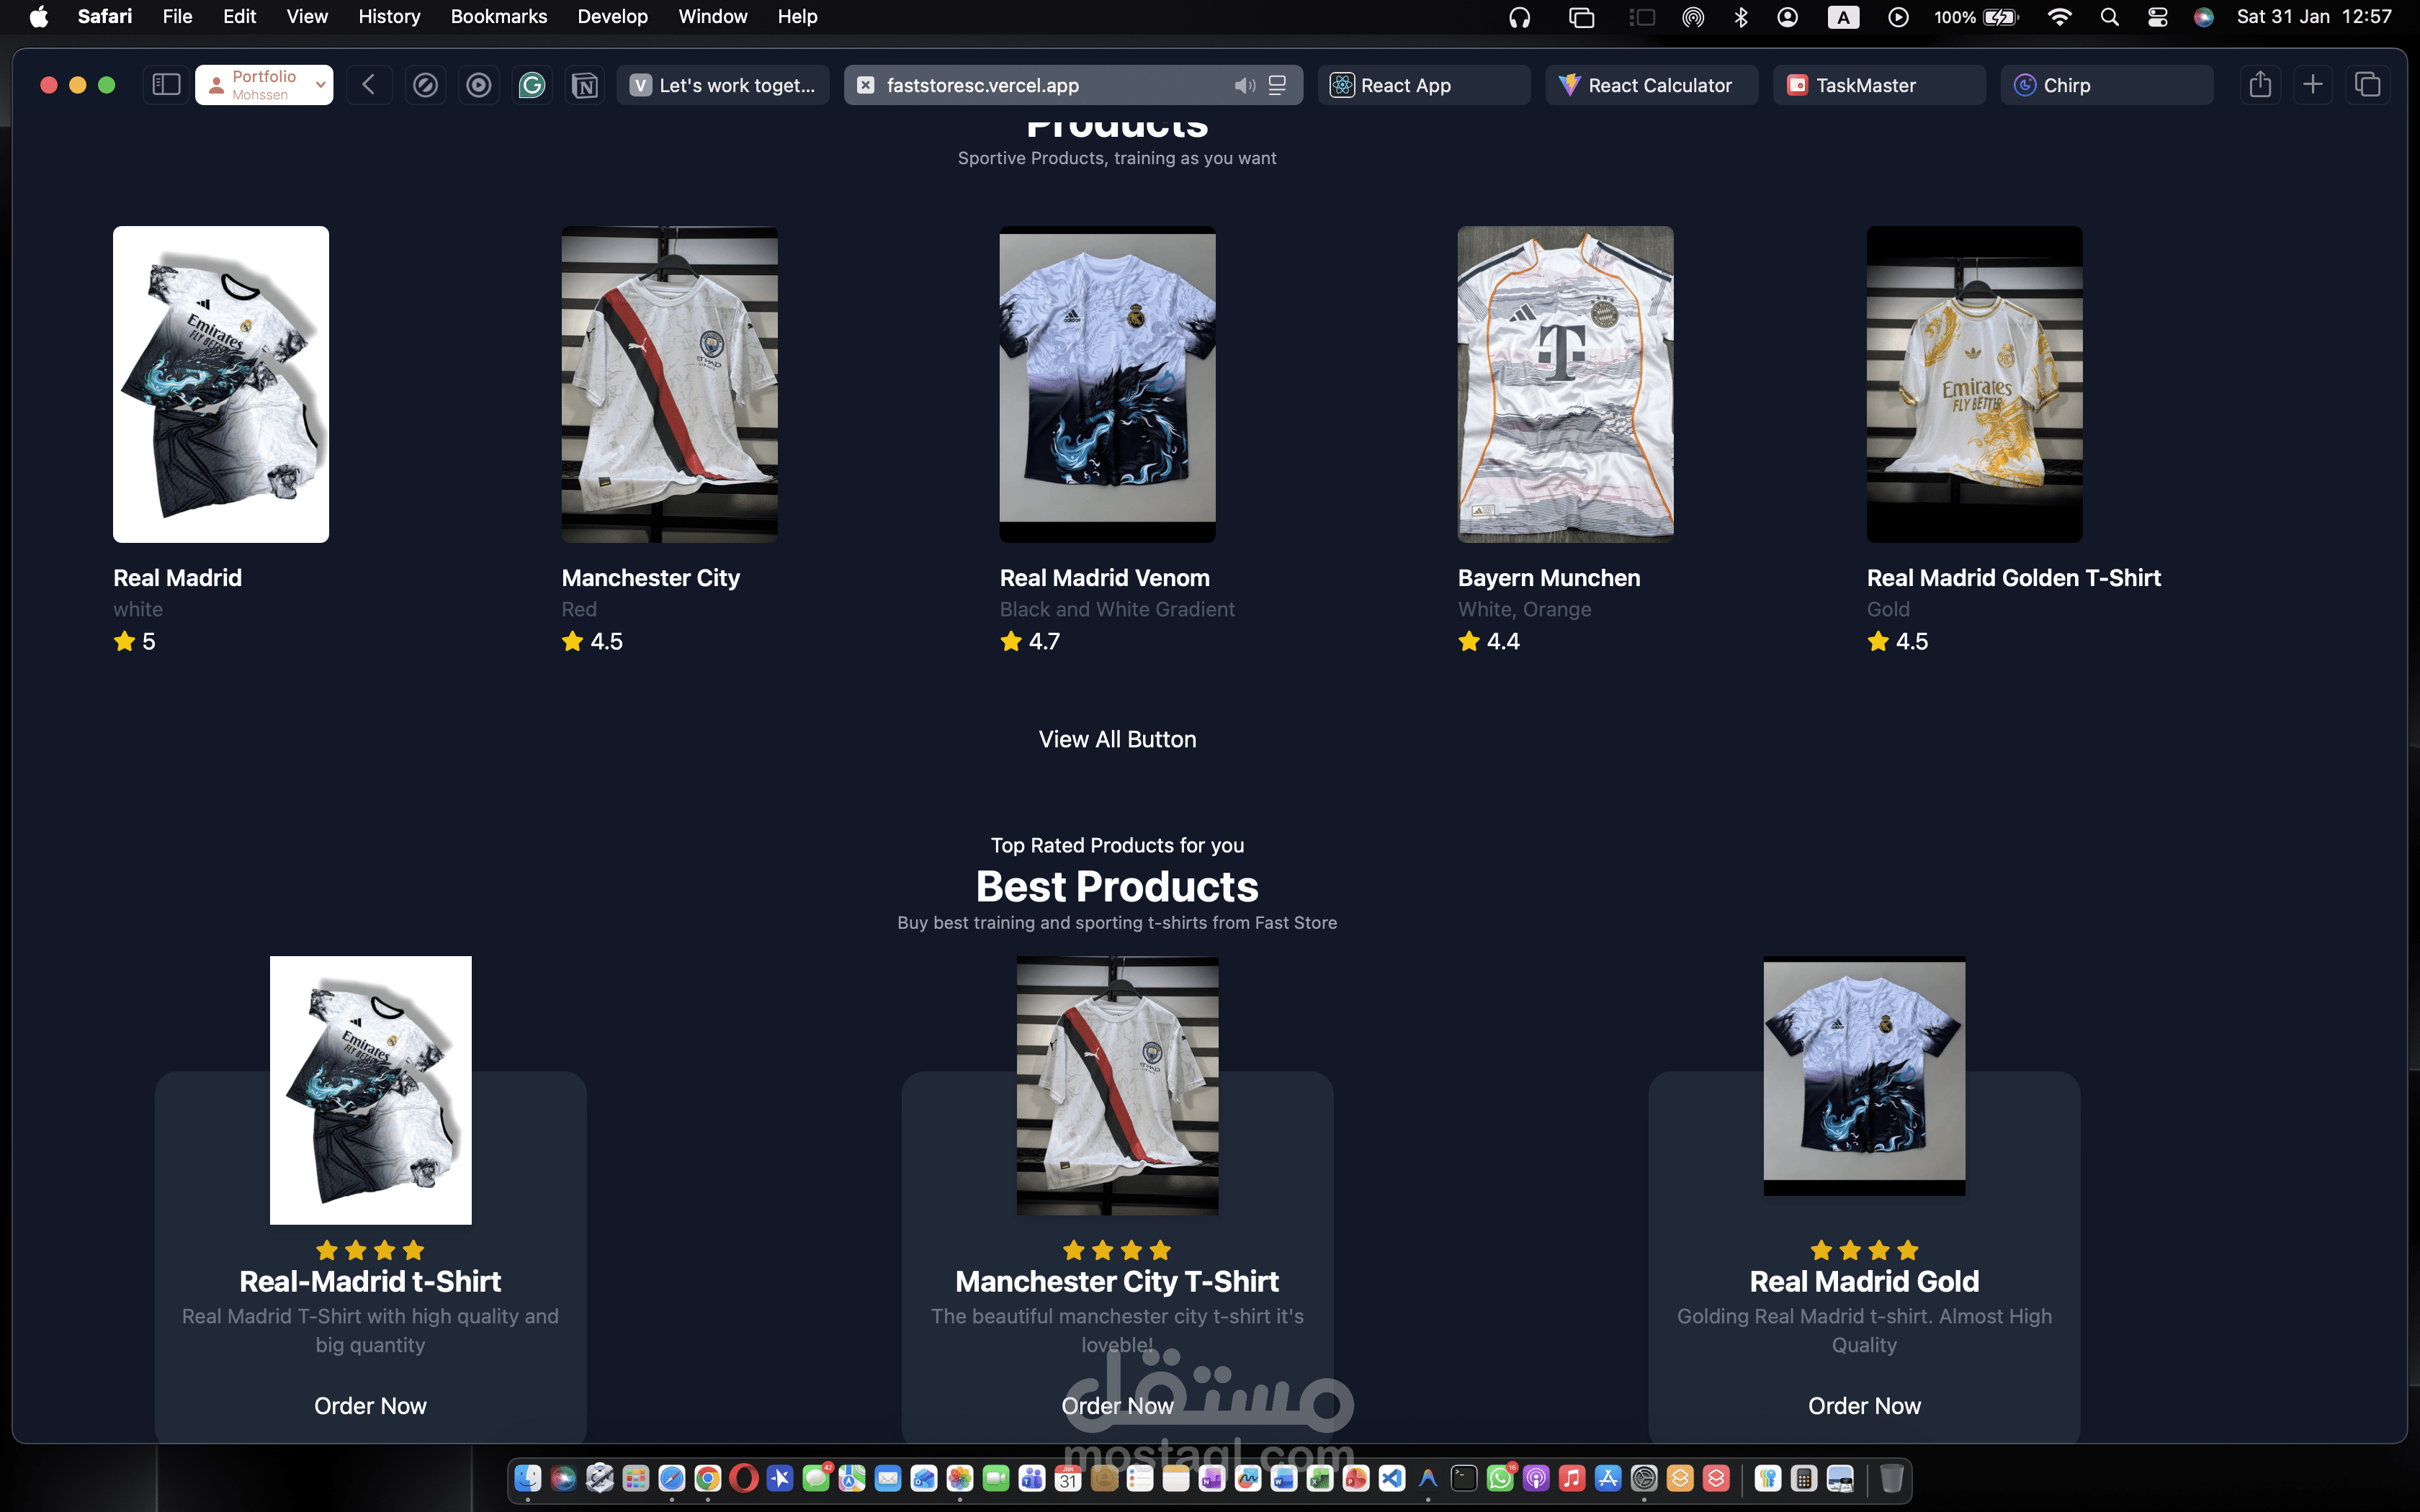Click Order Now for Real Madrid Gold
The image size is (2420, 1512).
click(1864, 1405)
